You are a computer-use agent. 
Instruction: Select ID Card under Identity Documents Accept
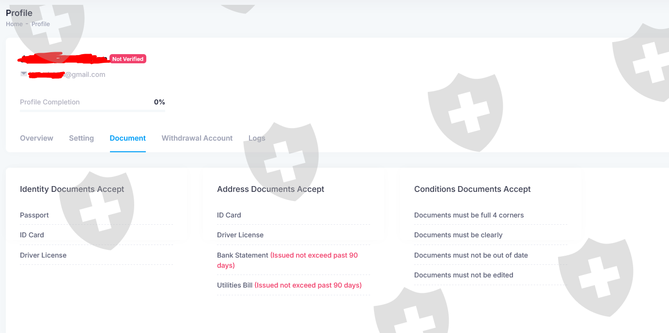pyautogui.click(x=32, y=235)
